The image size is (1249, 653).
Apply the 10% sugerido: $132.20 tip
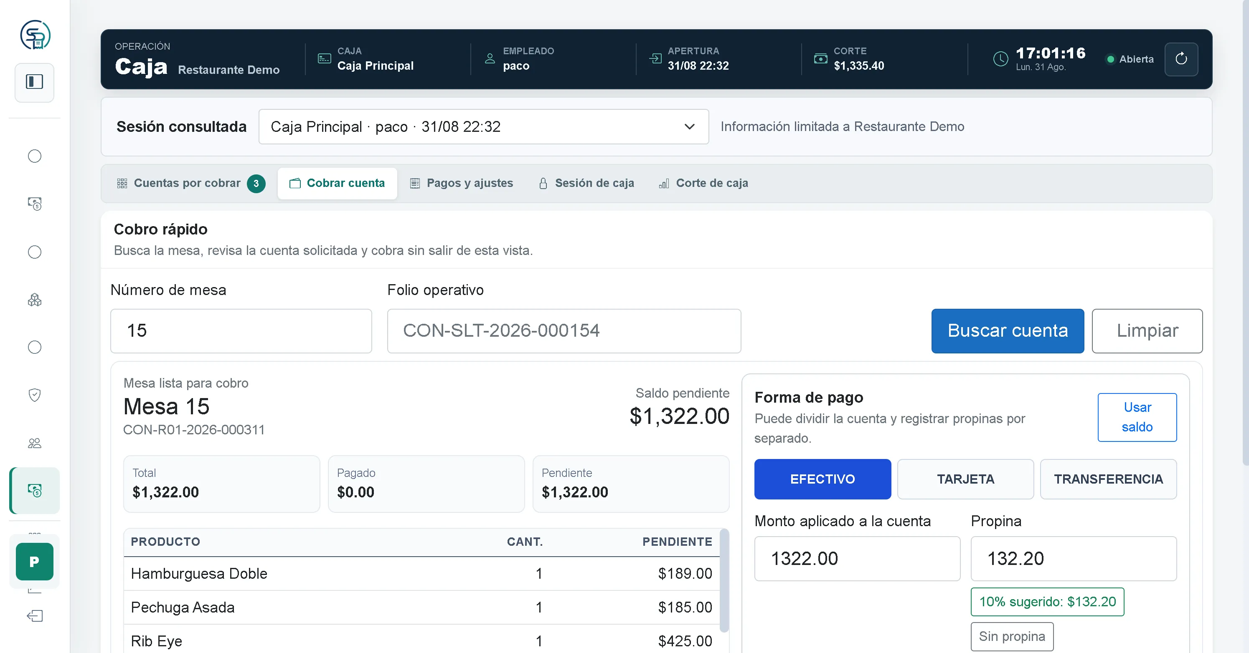coord(1047,602)
